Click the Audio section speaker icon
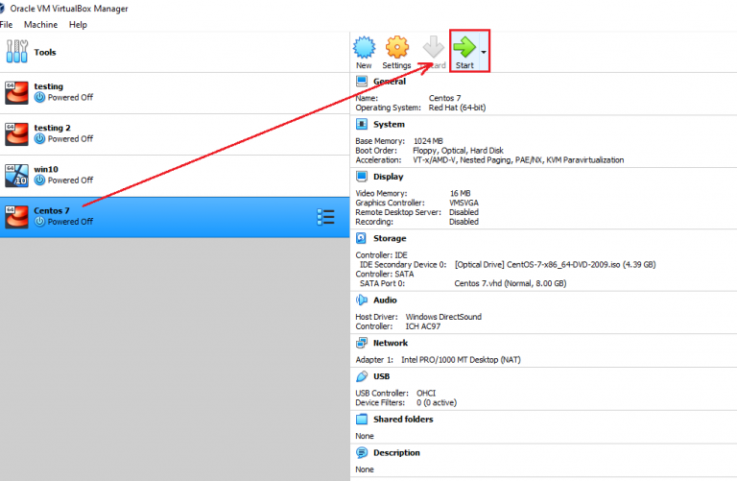This screenshot has width=737, height=481. [362, 300]
